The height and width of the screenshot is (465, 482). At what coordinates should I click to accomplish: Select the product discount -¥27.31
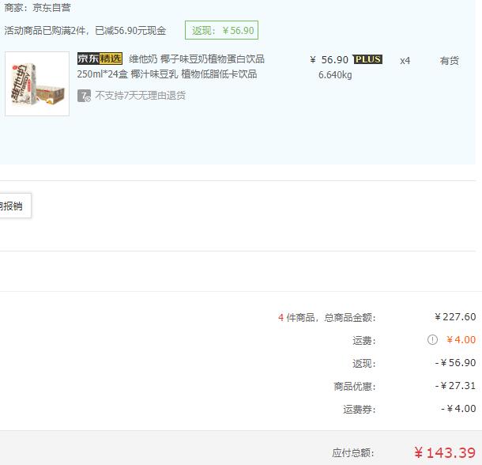tap(456, 386)
